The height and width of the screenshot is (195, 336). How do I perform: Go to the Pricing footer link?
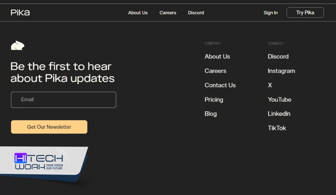click(214, 100)
